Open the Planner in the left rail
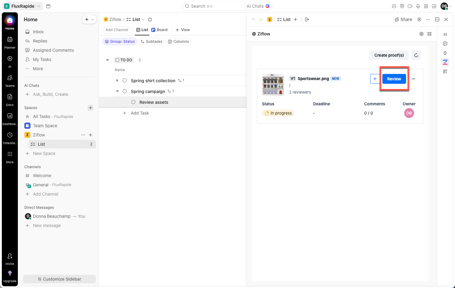This screenshot has height=288, width=455. [x=10, y=43]
